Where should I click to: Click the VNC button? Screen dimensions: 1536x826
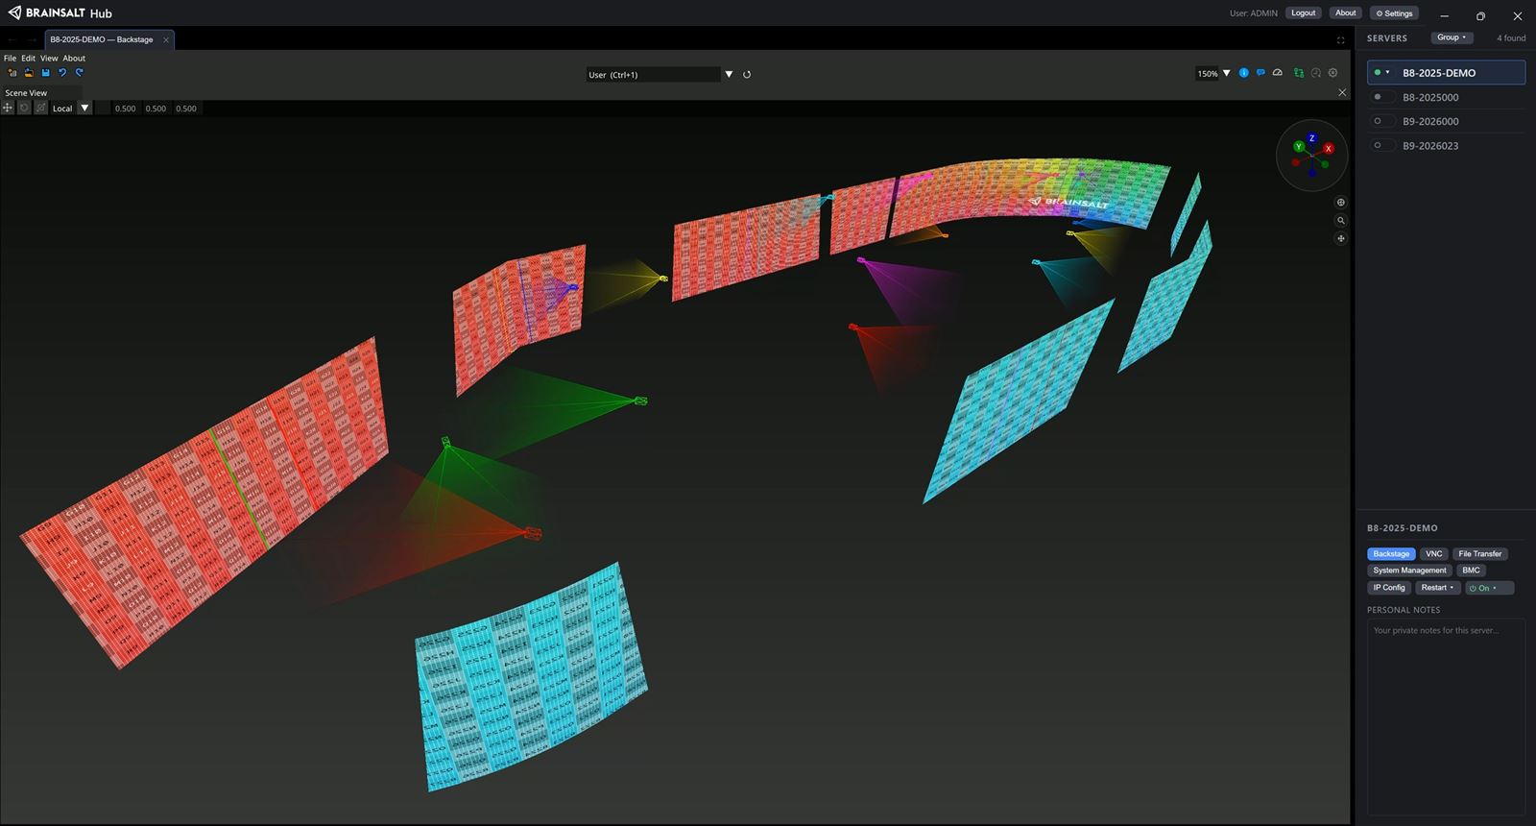point(1433,554)
